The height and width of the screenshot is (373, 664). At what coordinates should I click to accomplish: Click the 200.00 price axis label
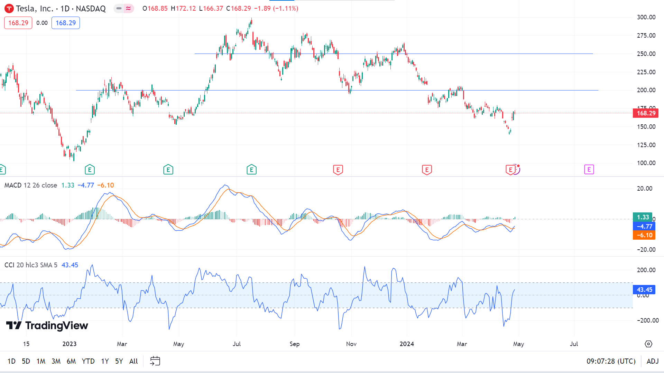click(646, 90)
